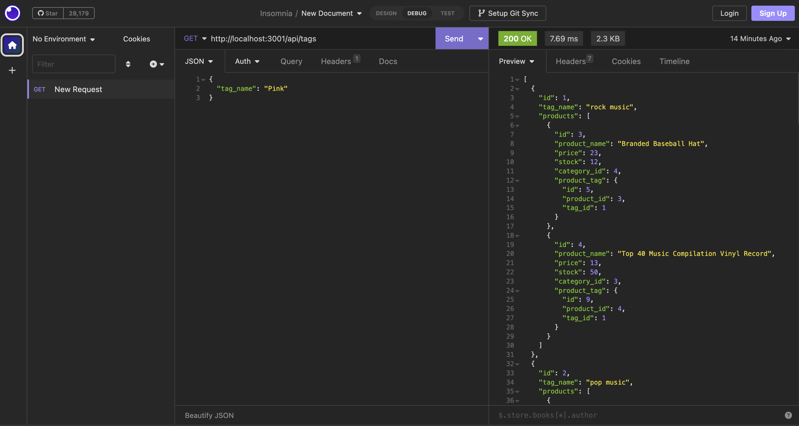
Task: Switch to TEST mode
Action: (x=447, y=13)
